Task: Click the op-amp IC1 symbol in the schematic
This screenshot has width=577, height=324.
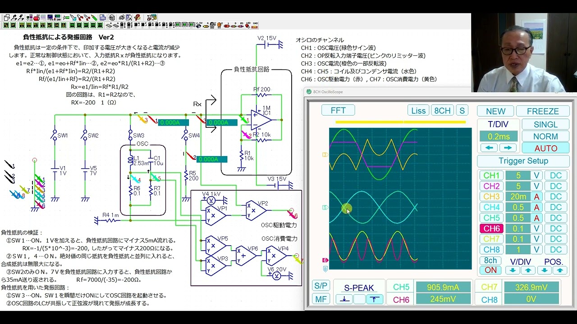Action: [261, 120]
